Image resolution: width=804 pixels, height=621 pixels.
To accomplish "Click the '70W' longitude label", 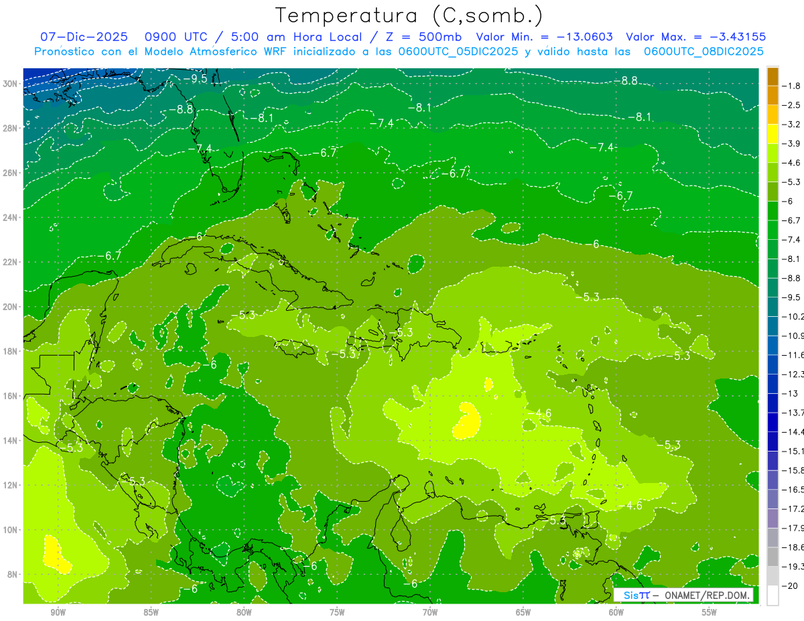I will 430,612.
